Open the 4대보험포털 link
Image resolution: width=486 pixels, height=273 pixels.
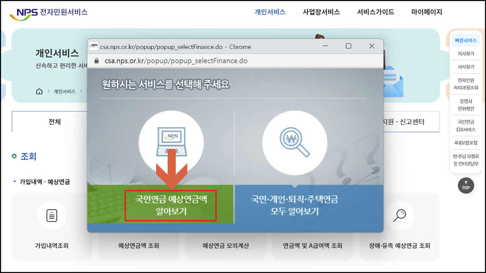pos(466,143)
